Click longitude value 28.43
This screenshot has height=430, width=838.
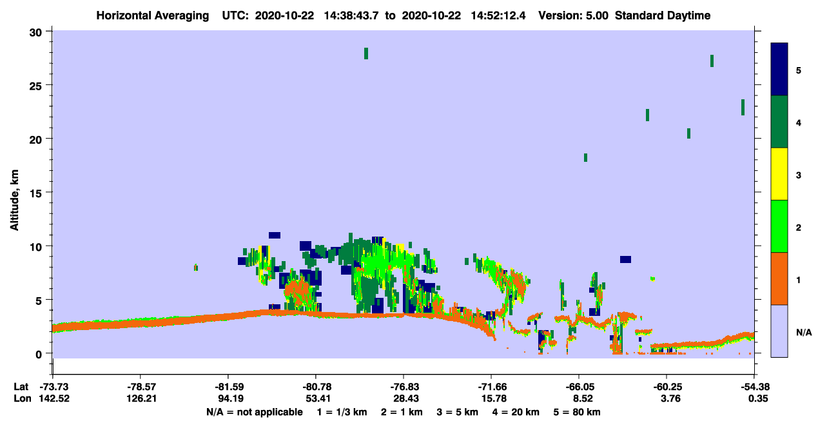pyautogui.click(x=404, y=398)
